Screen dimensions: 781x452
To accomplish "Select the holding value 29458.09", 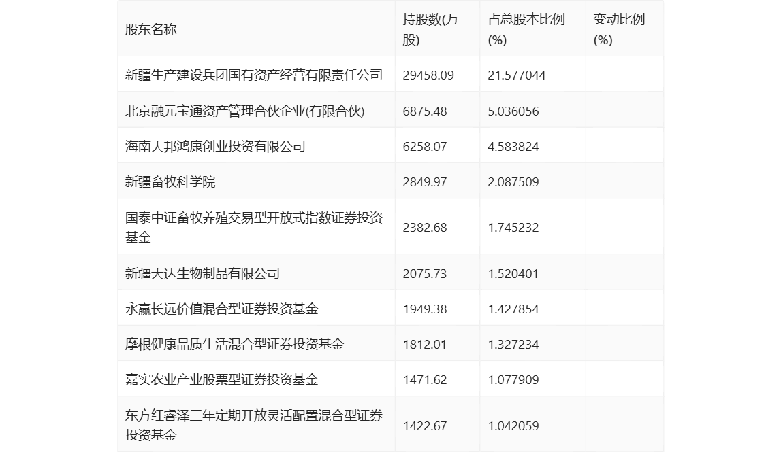I will [428, 75].
